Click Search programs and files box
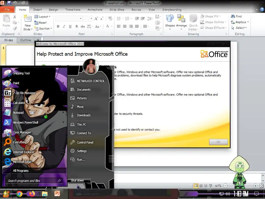265x199 pixels. click(x=34, y=181)
